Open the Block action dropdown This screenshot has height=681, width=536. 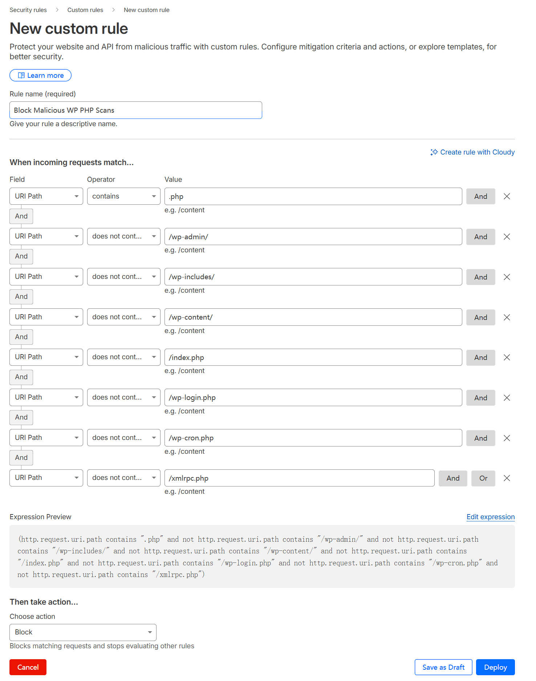(x=83, y=632)
